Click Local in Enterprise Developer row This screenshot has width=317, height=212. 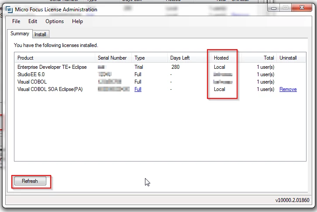pos(220,67)
